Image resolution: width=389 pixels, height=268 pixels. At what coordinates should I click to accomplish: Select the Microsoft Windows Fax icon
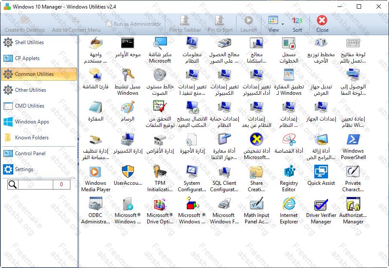[224, 204]
